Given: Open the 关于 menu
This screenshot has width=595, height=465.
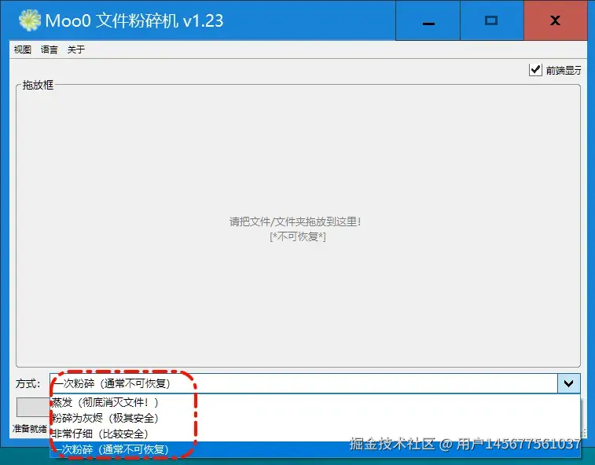Looking at the screenshot, I should [x=76, y=49].
